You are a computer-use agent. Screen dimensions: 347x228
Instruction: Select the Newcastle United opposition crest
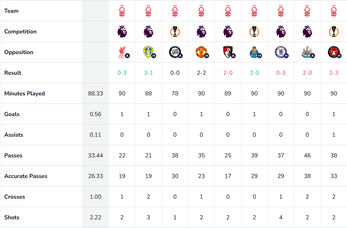307,52
